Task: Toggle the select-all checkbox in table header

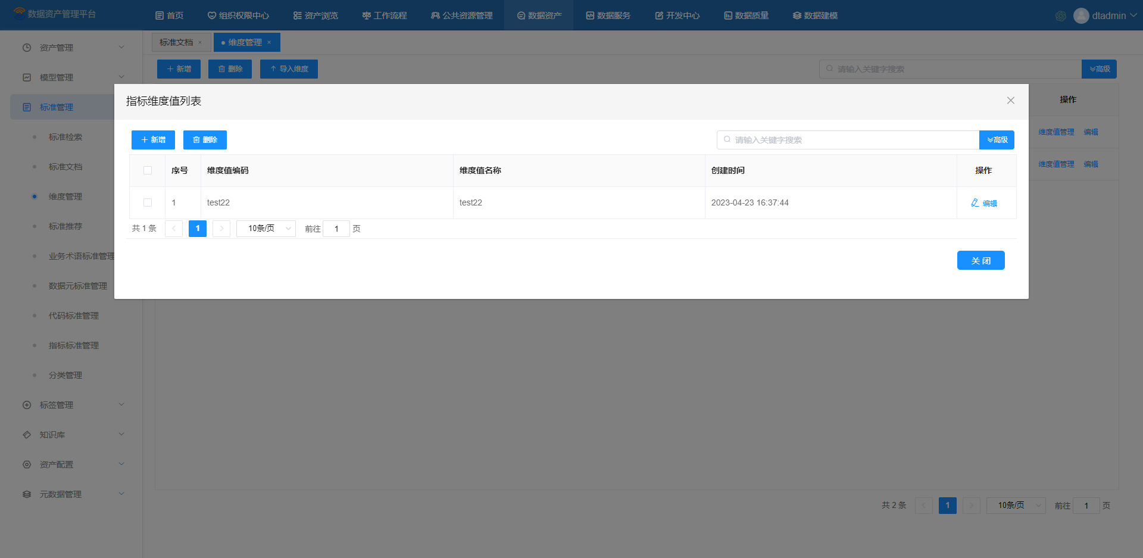Action: pos(148,170)
